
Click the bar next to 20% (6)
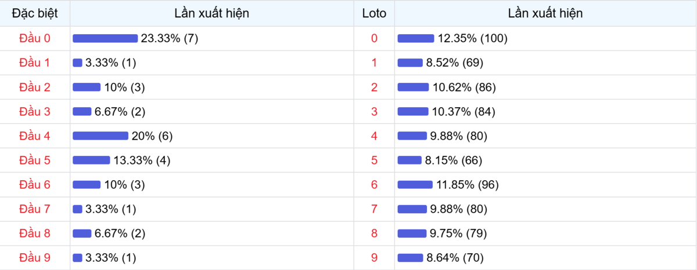100,136
